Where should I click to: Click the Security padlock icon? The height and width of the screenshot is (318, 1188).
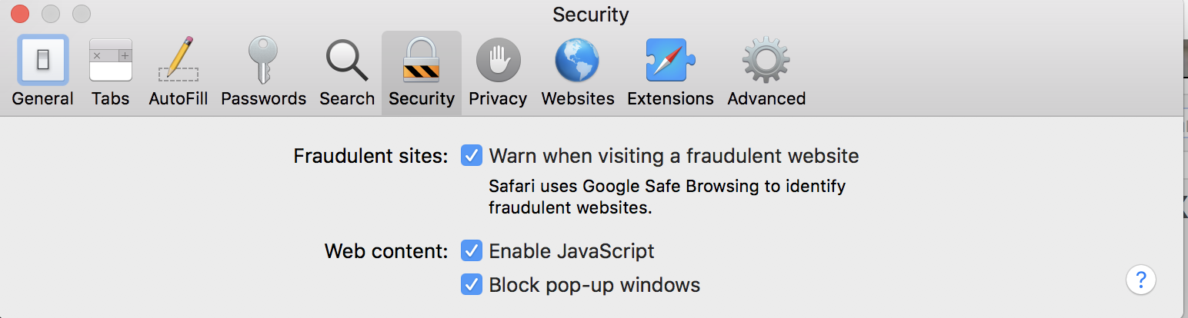[421, 61]
